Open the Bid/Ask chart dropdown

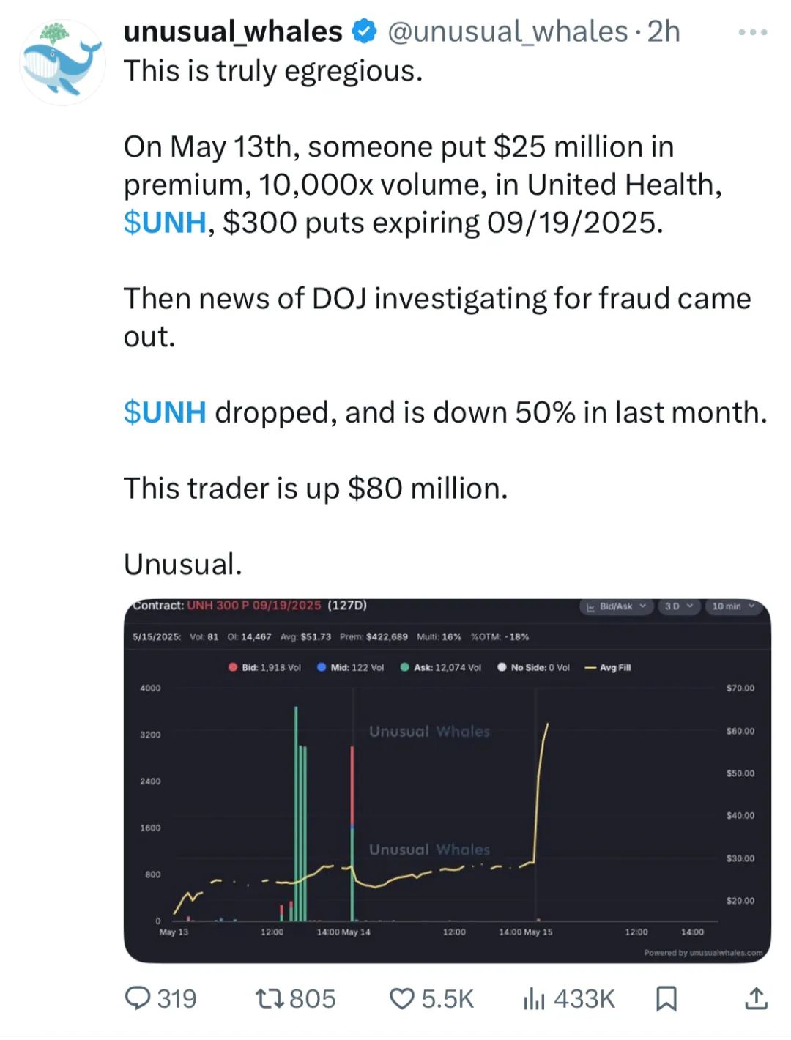tap(617, 606)
